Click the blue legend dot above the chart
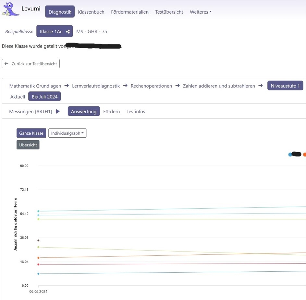 pyautogui.click(x=290, y=155)
